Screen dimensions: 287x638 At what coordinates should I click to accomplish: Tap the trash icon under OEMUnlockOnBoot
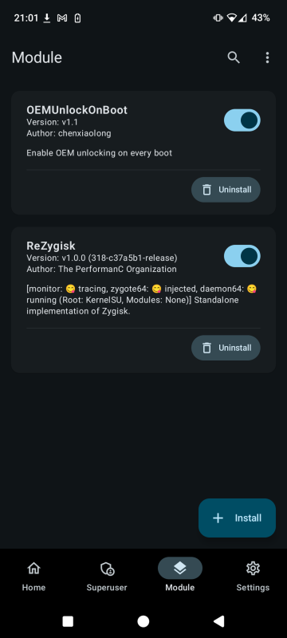tap(207, 190)
